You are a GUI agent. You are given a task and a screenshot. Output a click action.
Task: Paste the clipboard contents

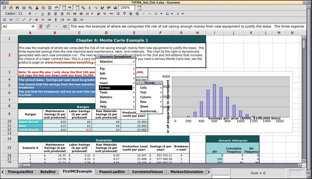50,8
